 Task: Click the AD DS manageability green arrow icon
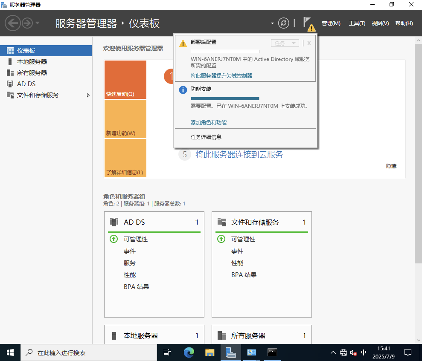point(114,239)
